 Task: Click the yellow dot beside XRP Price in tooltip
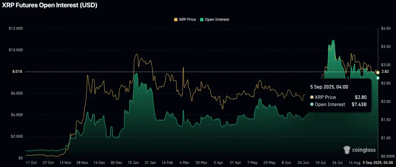312,97
